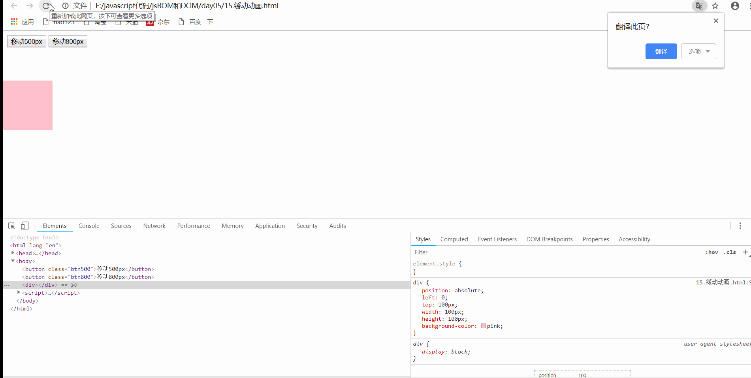Open site information icon in address bar

[65, 6]
